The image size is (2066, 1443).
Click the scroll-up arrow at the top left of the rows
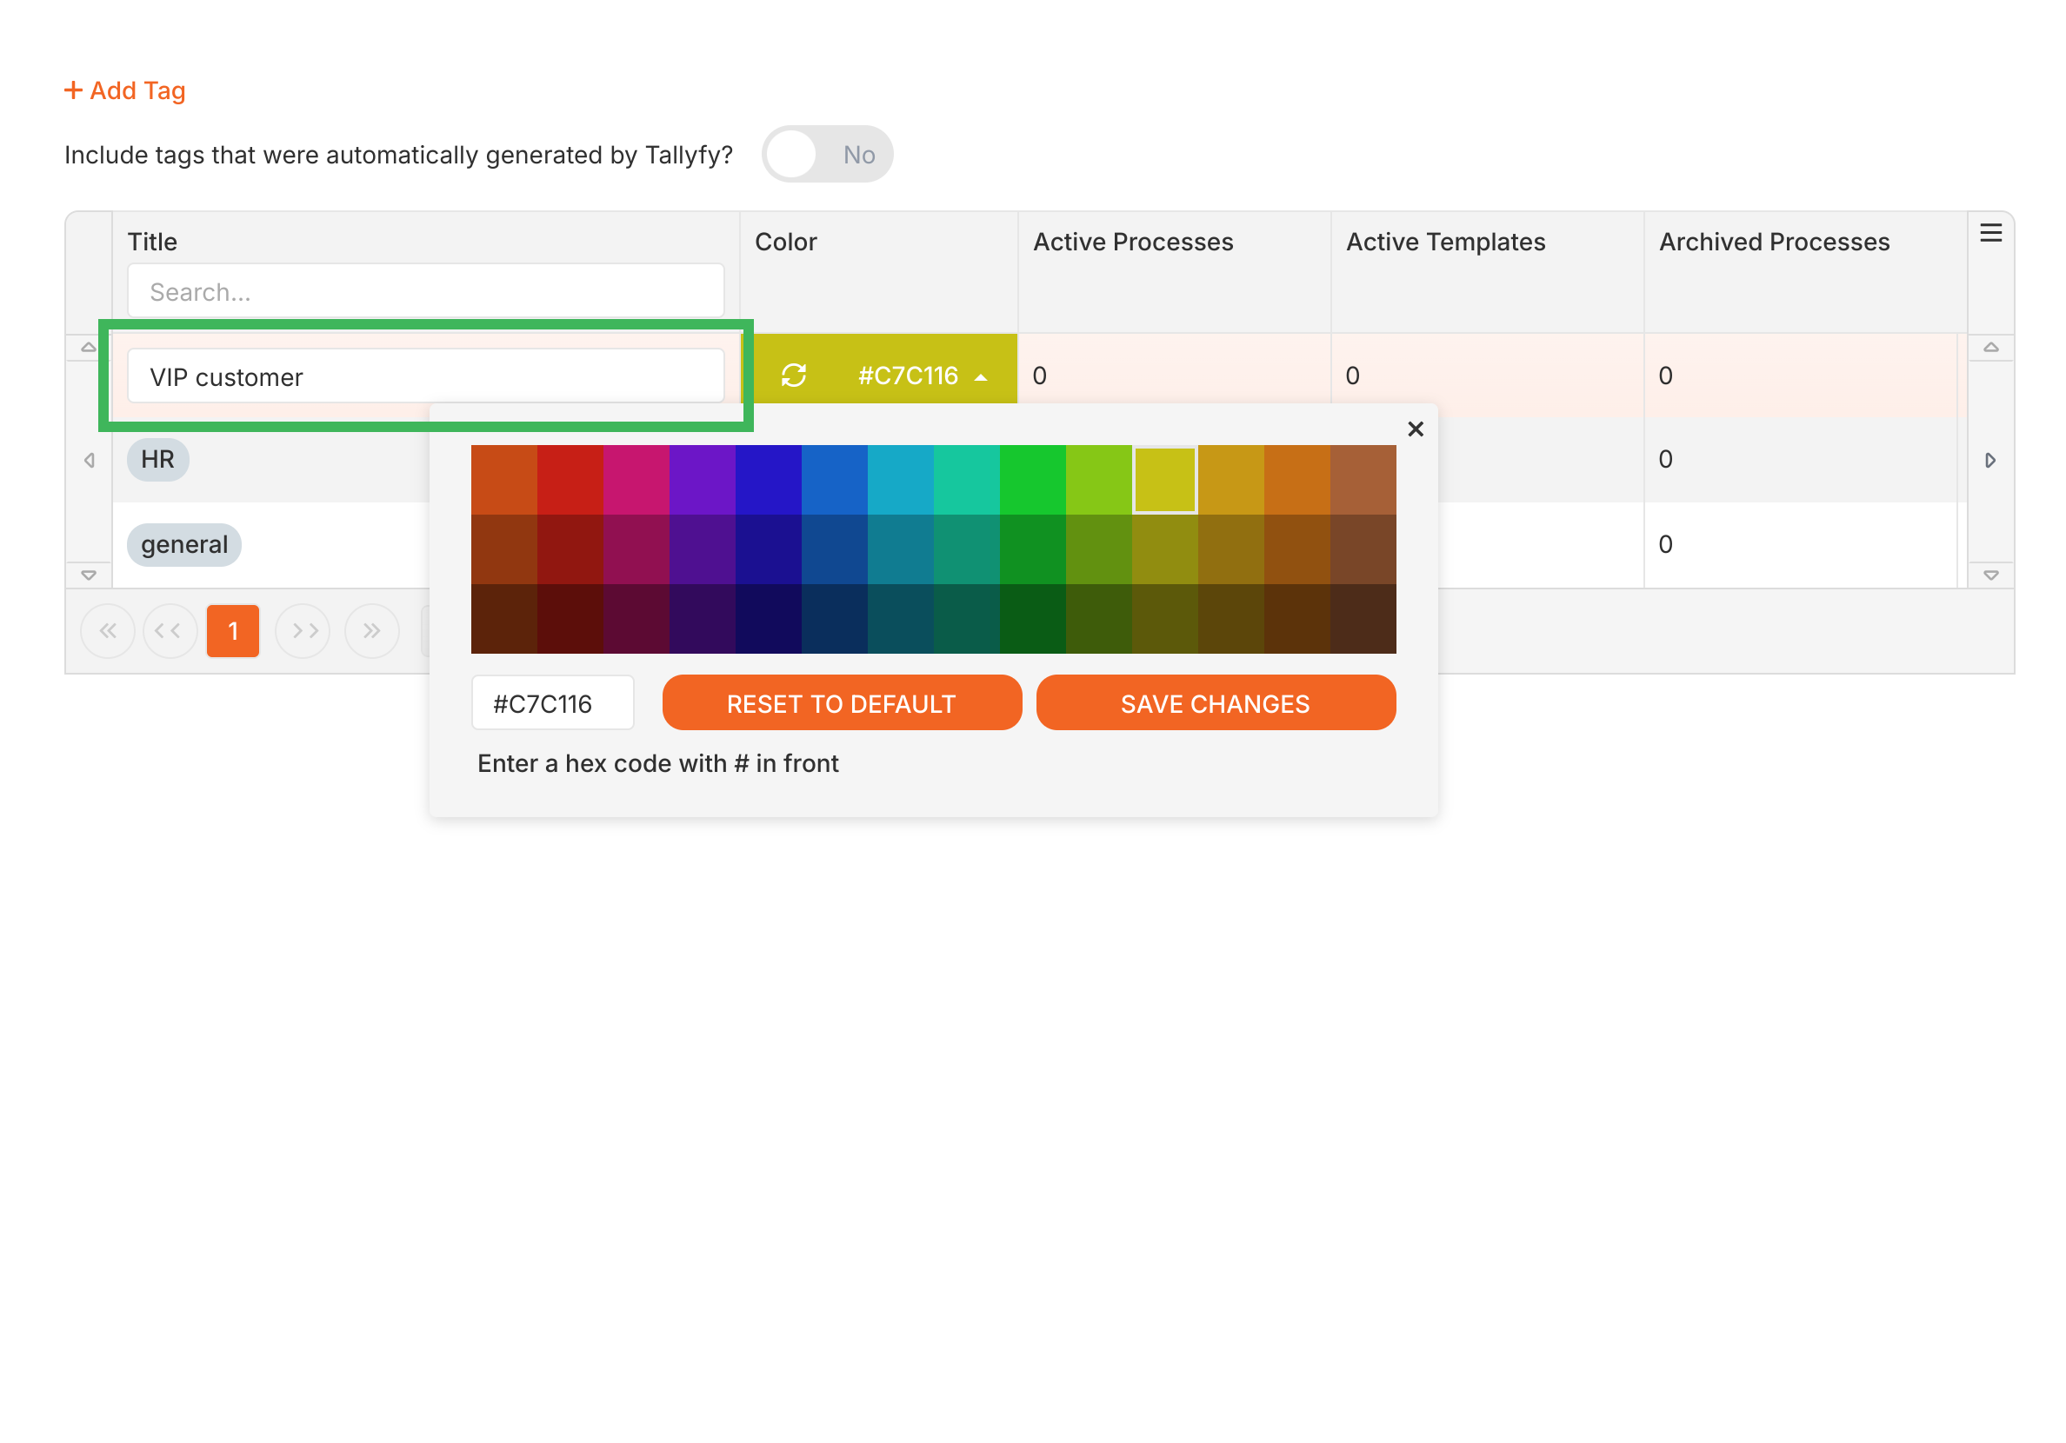pos(88,347)
